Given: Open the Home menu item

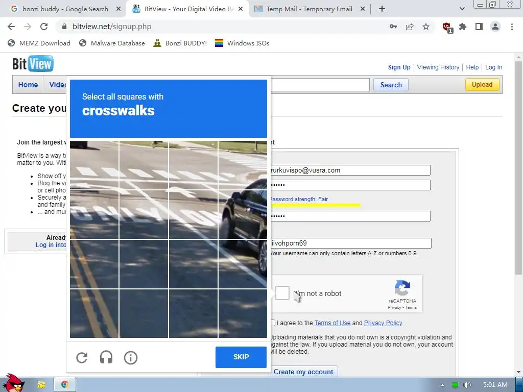Looking at the screenshot, I should point(28,85).
